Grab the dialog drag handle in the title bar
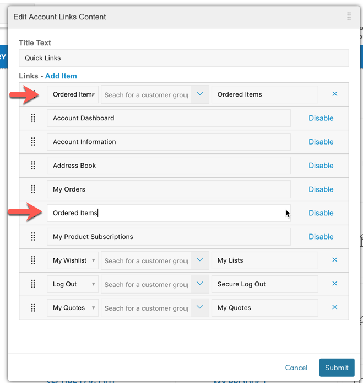Viewport: 363px width, 383px height. point(349,17)
